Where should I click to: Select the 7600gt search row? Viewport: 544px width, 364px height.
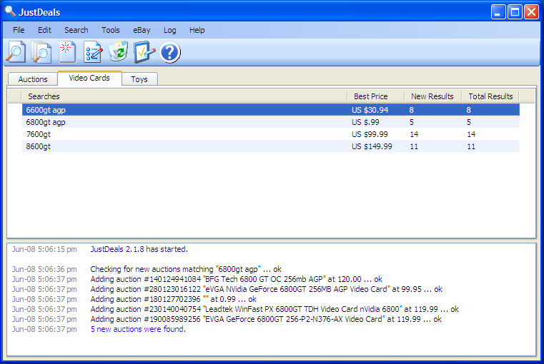(271, 134)
